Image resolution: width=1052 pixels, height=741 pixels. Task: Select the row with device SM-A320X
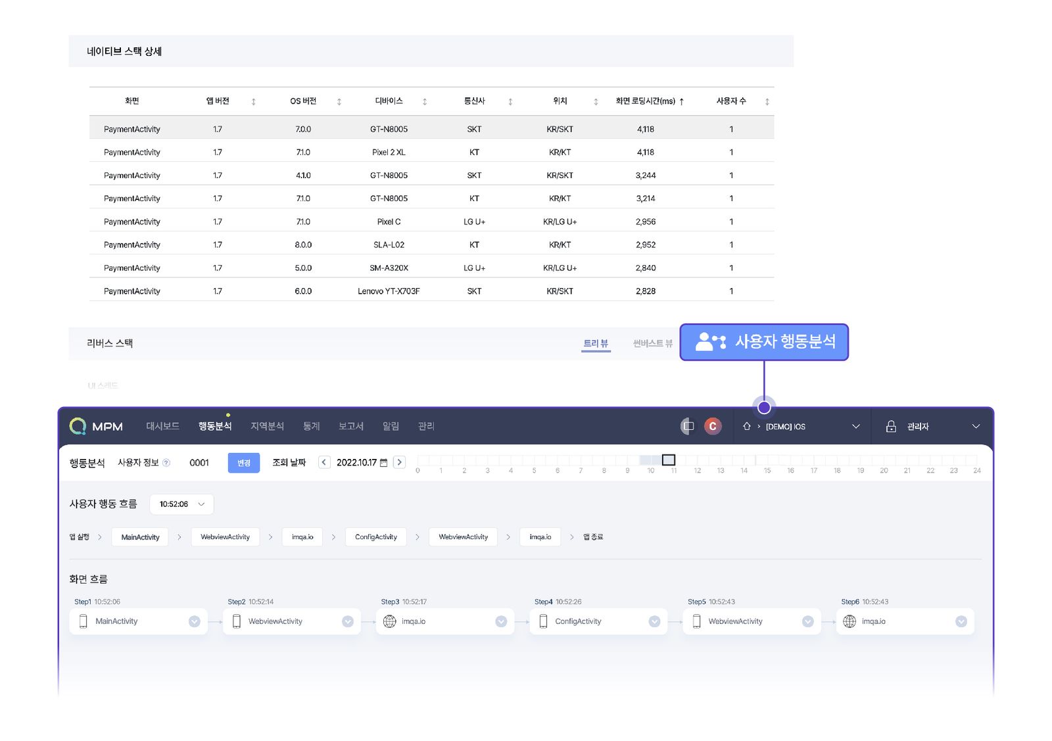(431, 268)
